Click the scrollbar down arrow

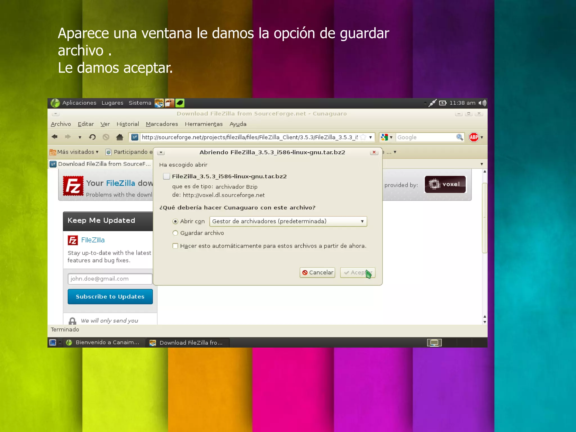tap(485, 322)
